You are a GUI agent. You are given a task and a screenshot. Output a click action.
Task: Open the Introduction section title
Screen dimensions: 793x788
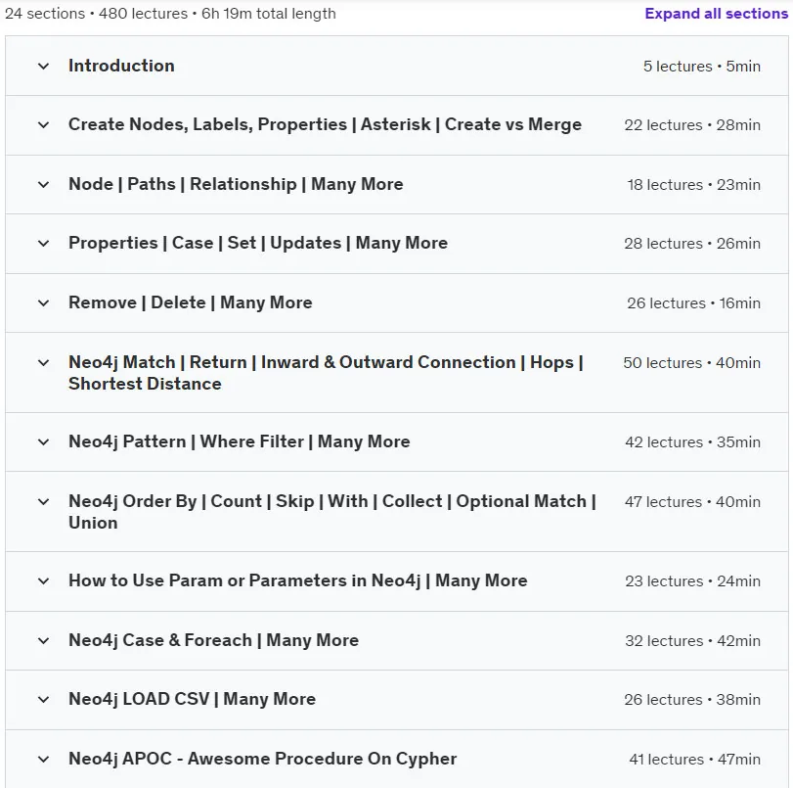[121, 66]
